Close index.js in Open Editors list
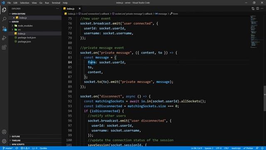 tap(14, 17)
